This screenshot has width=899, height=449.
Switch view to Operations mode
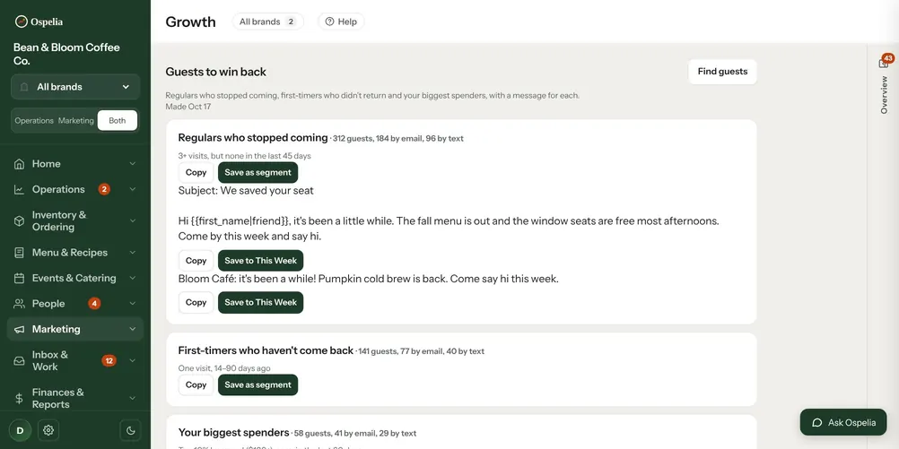coord(34,121)
